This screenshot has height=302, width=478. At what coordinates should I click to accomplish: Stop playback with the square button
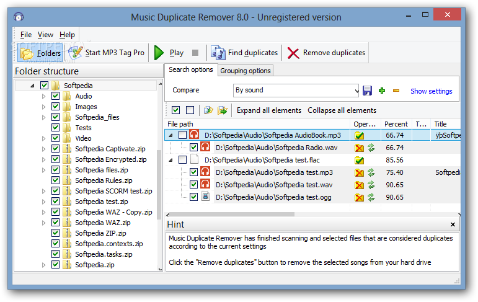[x=195, y=53]
